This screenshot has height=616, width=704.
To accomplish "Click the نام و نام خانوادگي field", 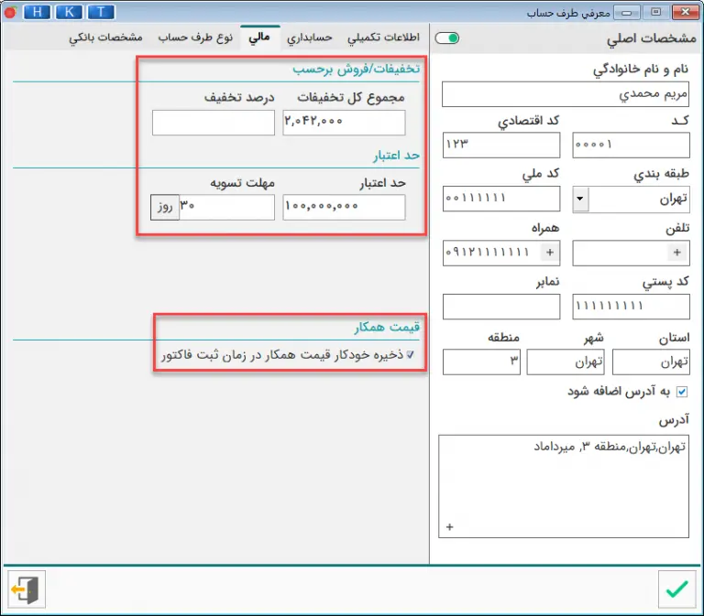I will [565, 95].
